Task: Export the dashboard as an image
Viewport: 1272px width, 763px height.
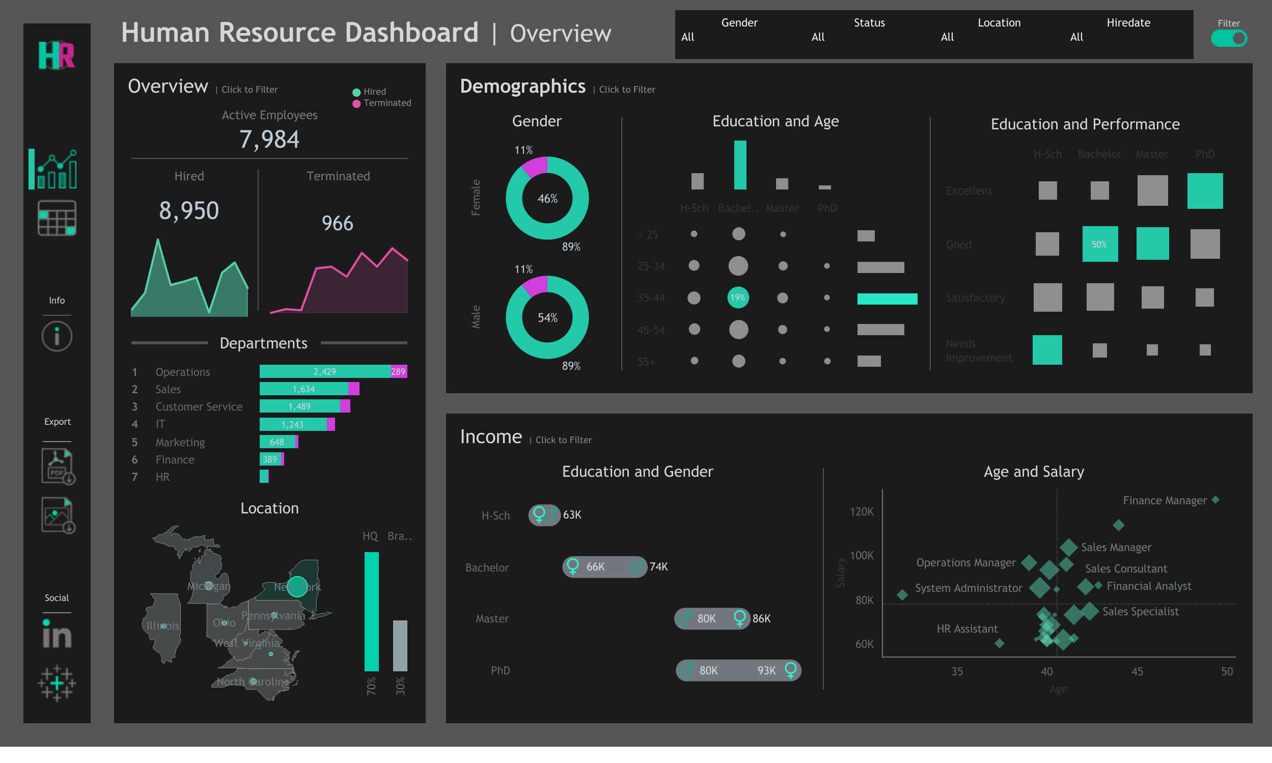Action: point(57,514)
